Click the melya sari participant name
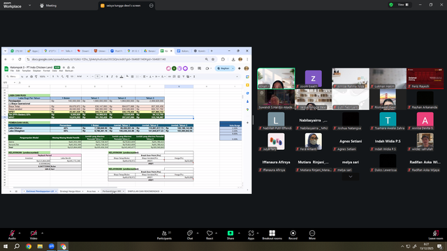The width and height of the screenshot is (447, 251). tap(351, 162)
